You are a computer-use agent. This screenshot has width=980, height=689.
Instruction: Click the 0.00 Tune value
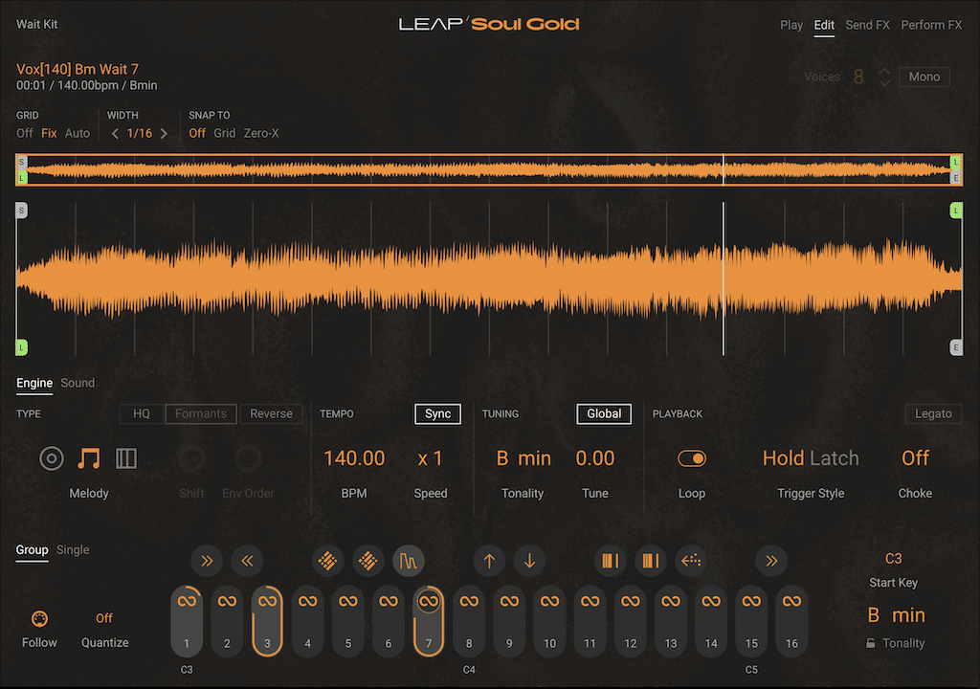[595, 458]
